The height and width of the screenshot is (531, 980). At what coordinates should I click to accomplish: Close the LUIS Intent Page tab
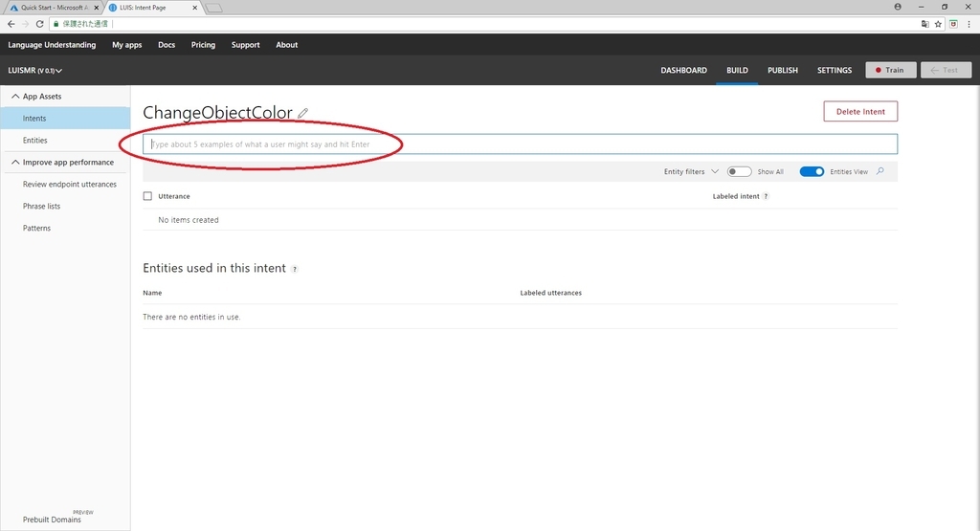pos(194,8)
